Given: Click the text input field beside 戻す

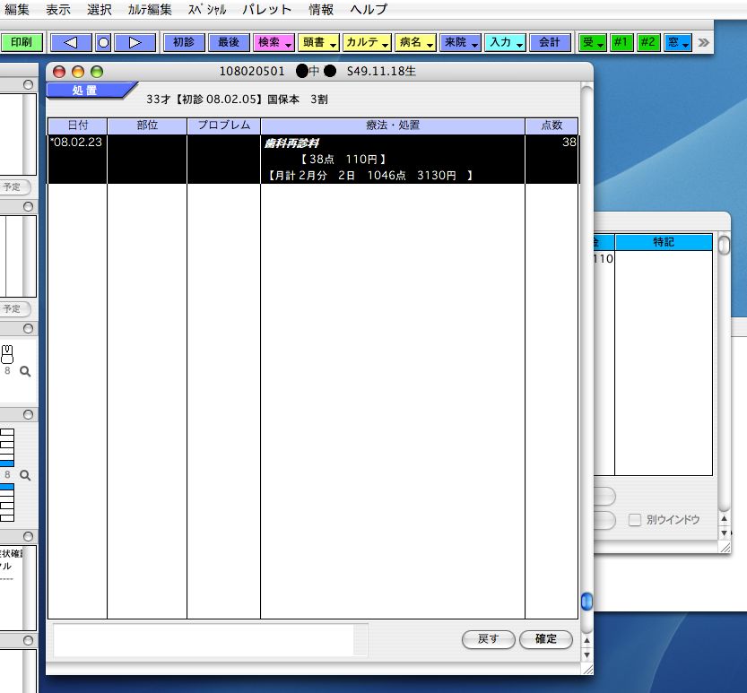Looking at the screenshot, I should pyautogui.click(x=204, y=640).
